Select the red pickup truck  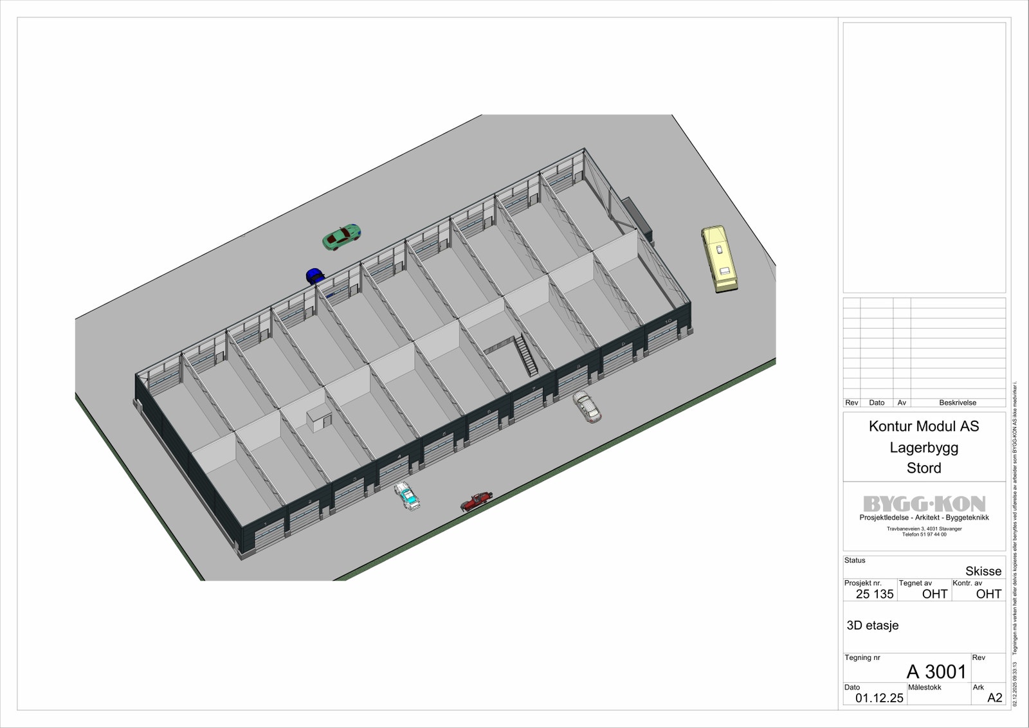[x=477, y=501]
